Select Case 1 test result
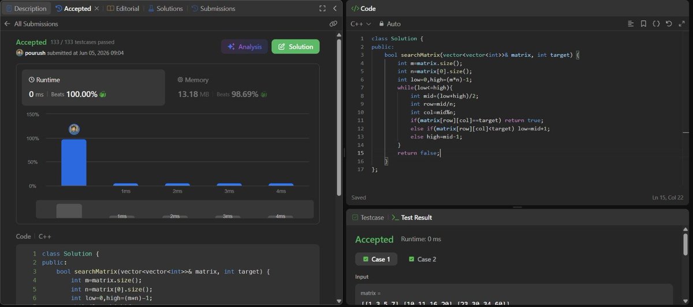 click(x=375, y=259)
